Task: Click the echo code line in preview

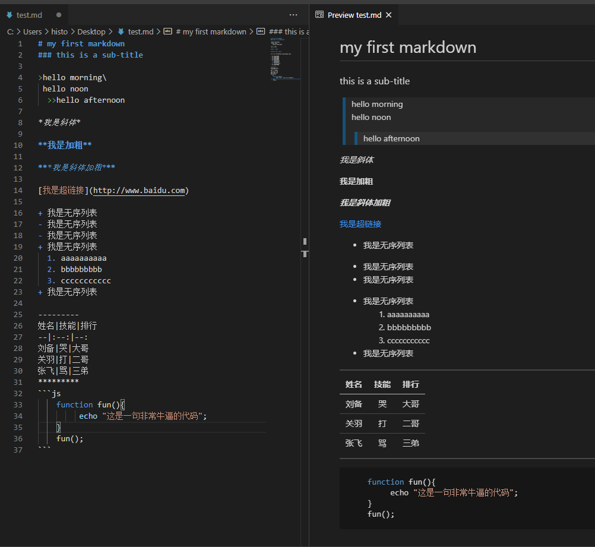Action: pyautogui.click(x=454, y=493)
